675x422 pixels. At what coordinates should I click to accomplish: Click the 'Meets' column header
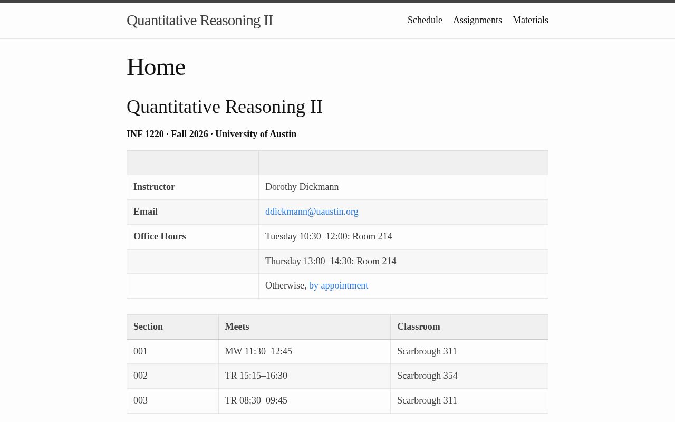tap(304, 327)
